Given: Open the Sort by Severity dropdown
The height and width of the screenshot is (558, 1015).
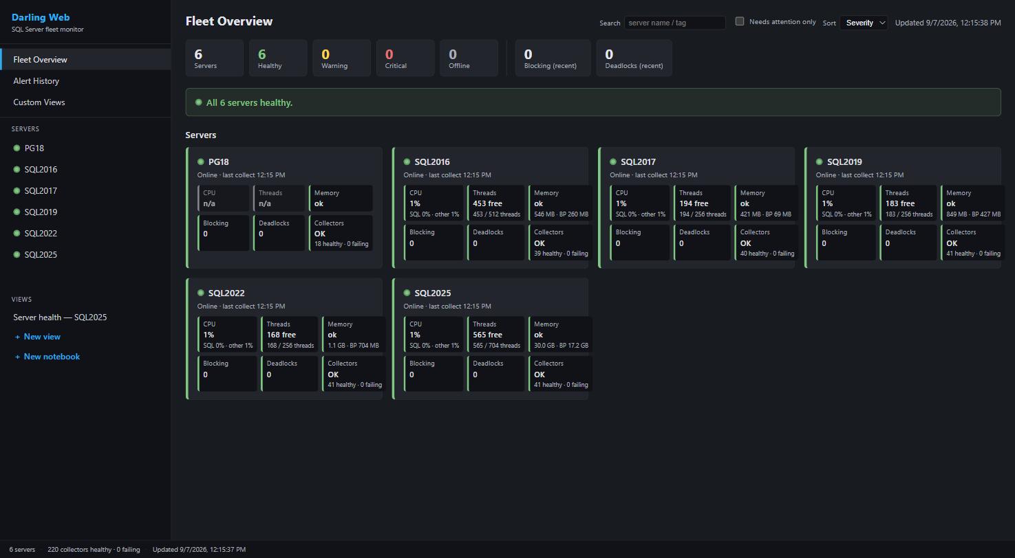Looking at the screenshot, I should 864,23.
